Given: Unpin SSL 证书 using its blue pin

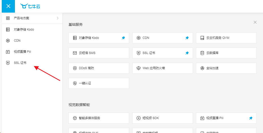Looking at the screenshot, I should [187, 53].
